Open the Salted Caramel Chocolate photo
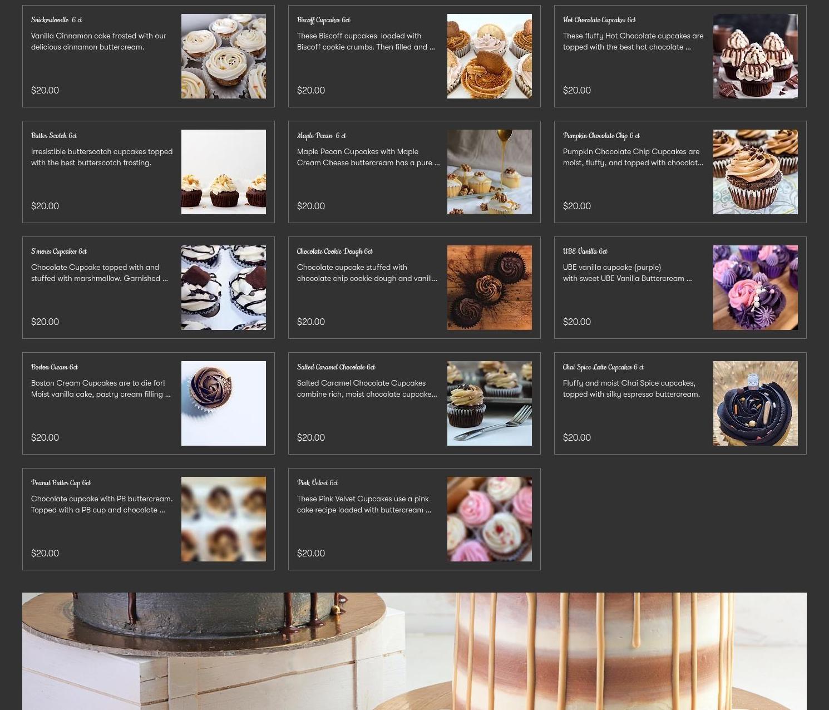This screenshot has width=829, height=710. click(x=490, y=403)
